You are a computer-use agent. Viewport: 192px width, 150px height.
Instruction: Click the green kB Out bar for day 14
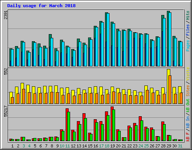[85, 130]
